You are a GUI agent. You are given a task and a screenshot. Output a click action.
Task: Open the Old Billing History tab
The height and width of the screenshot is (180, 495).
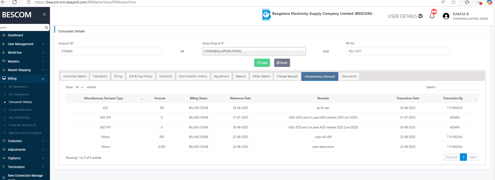pyautogui.click(x=140, y=76)
